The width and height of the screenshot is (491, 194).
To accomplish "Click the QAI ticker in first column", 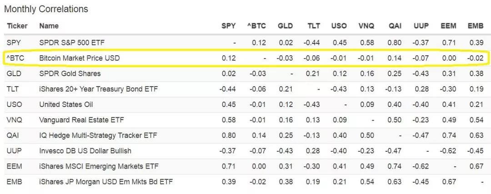I will pos(13,136).
